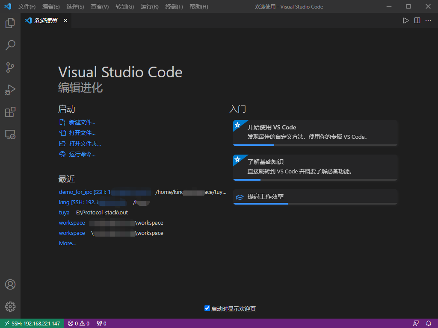Click progress bar under 开始使用 VS Code
438x328 pixels.
(315, 145)
